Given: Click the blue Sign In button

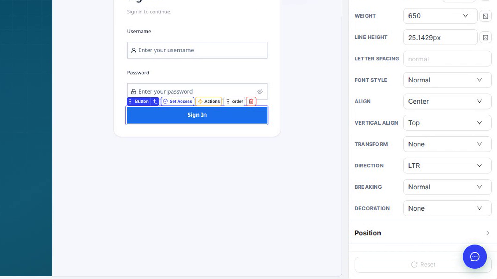Looking at the screenshot, I should pyautogui.click(x=197, y=115).
